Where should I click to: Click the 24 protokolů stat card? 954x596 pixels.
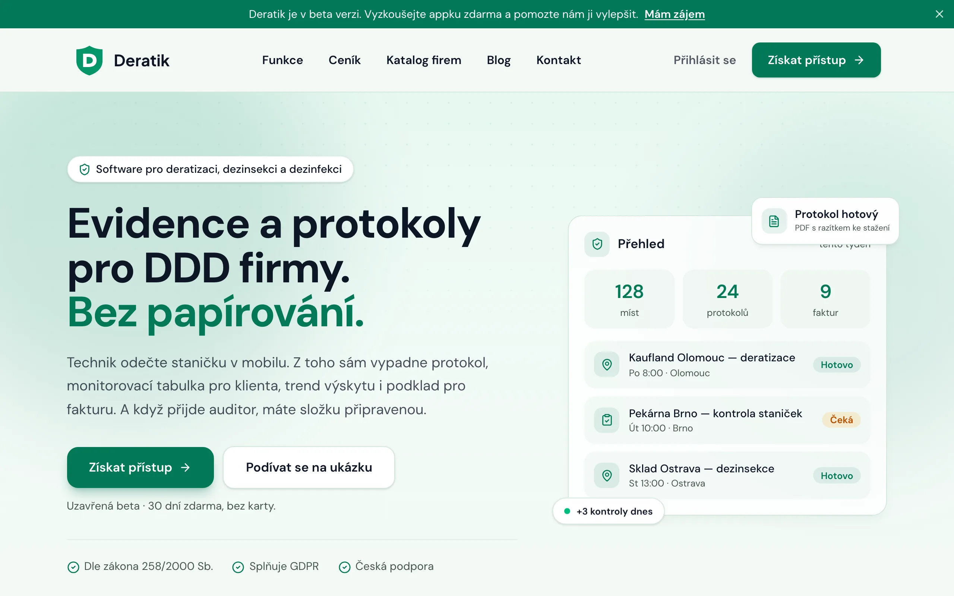coord(727,299)
